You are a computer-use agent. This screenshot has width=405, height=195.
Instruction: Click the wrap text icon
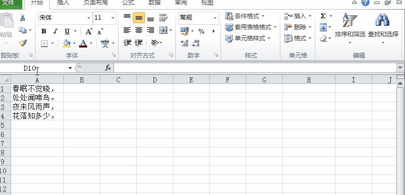pos(163,18)
